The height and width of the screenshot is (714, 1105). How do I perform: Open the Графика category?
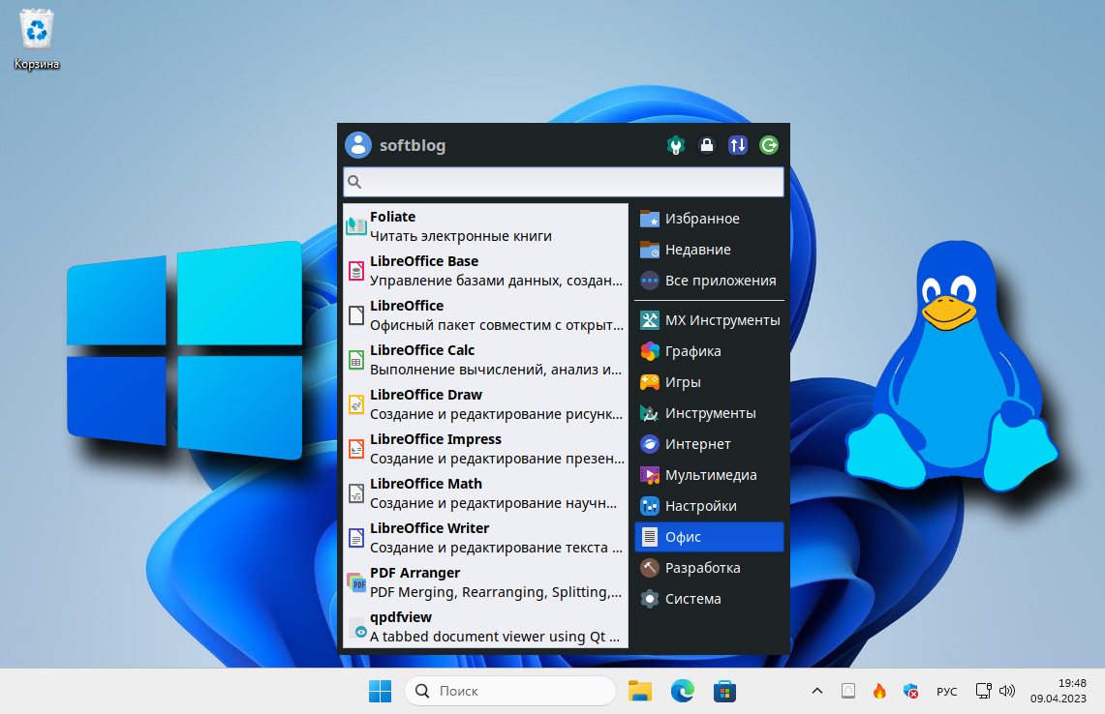click(709, 350)
